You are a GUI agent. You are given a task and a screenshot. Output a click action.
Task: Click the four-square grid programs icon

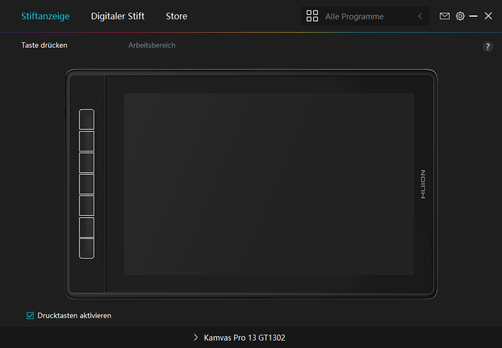pos(312,16)
